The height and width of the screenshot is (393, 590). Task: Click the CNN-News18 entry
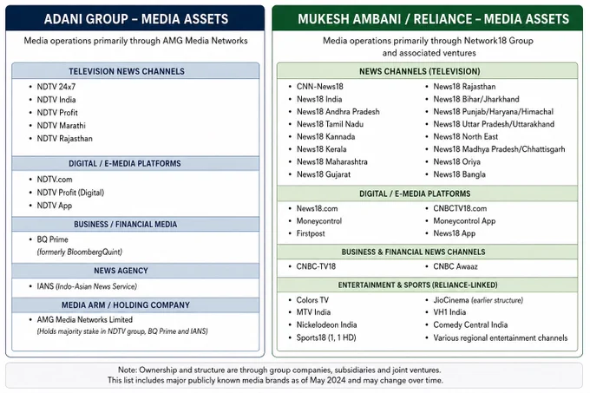320,87
